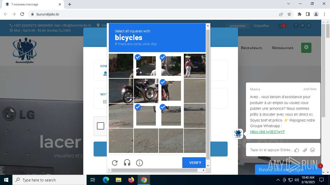Open Chrome extensions puzzle icon

[x=300, y=14]
